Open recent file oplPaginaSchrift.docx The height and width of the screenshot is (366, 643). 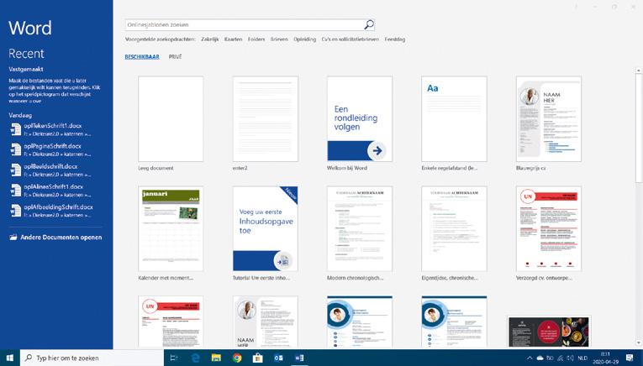pos(55,149)
